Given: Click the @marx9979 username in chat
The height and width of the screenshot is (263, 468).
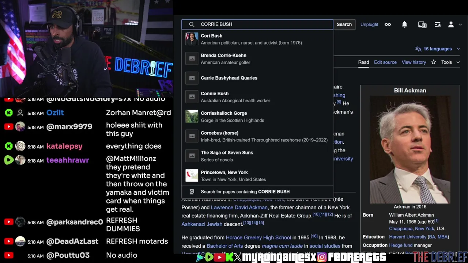Looking at the screenshot, I should click(x=69, y=127).
